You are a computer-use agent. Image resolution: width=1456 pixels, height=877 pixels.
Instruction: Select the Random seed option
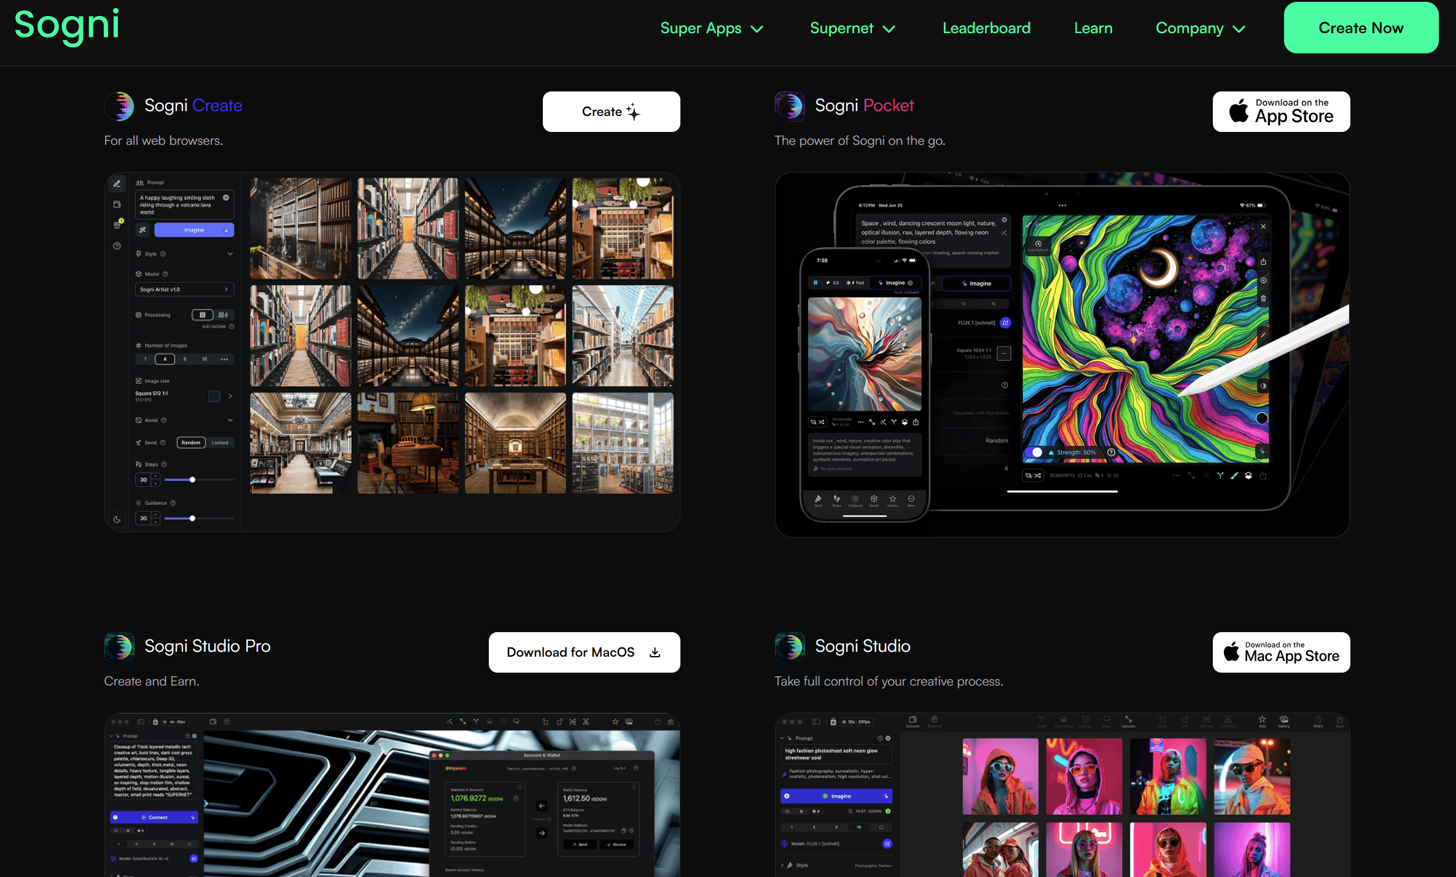[x=191, y=442]
